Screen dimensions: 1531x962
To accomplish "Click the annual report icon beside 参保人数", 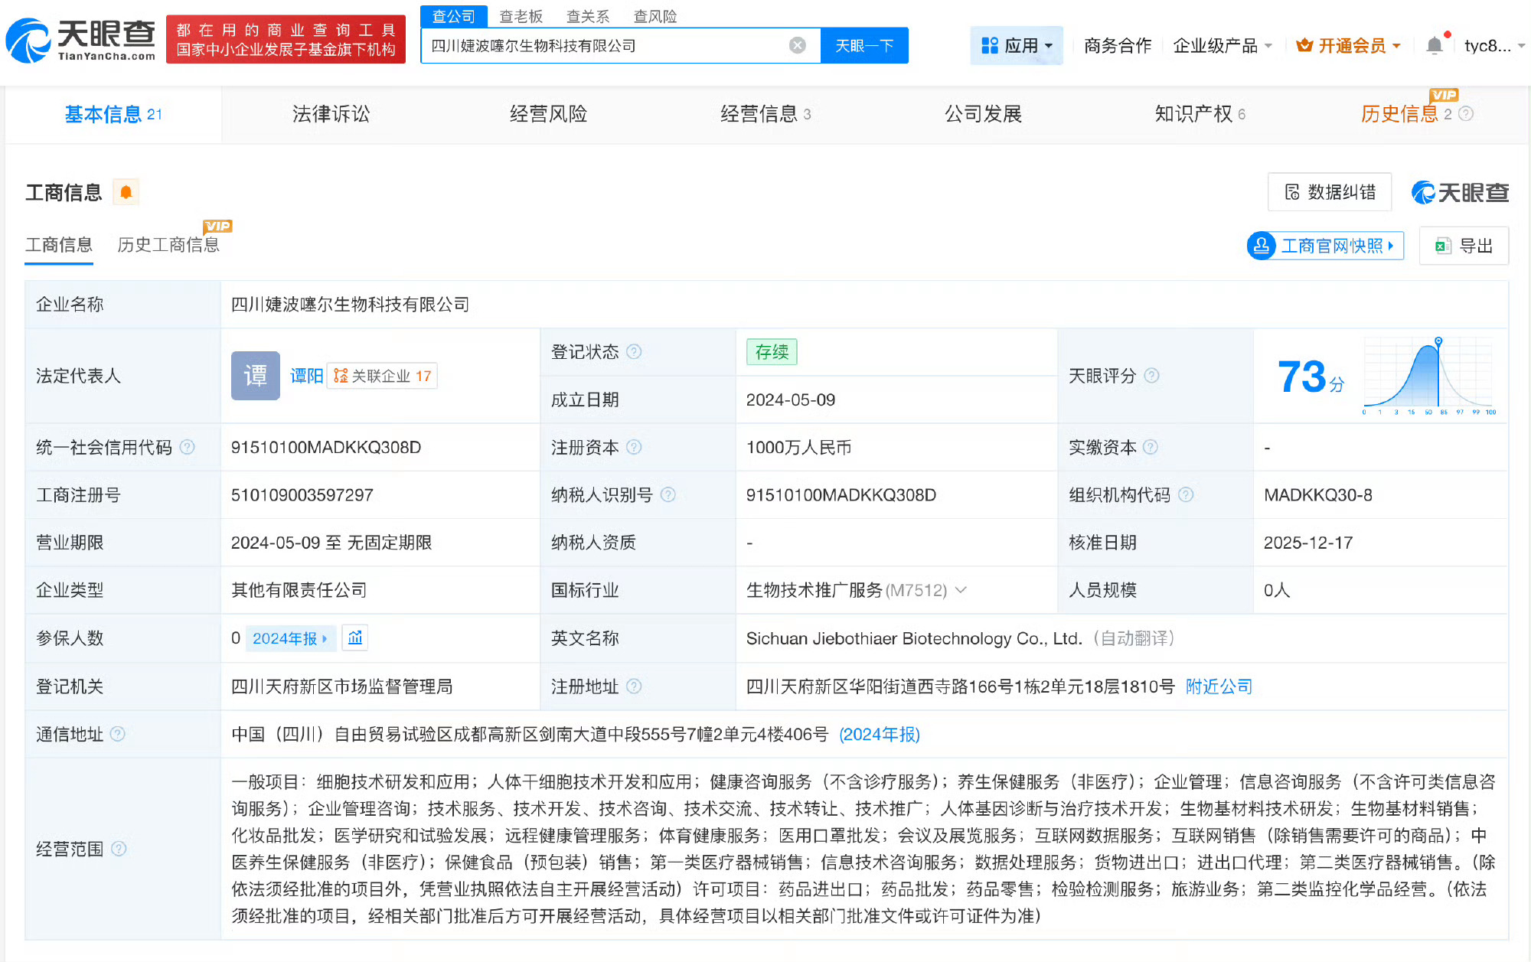I will coord(354,638).
